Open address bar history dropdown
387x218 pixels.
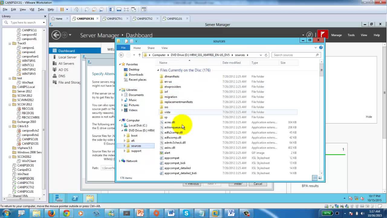[x=261, y=55]
